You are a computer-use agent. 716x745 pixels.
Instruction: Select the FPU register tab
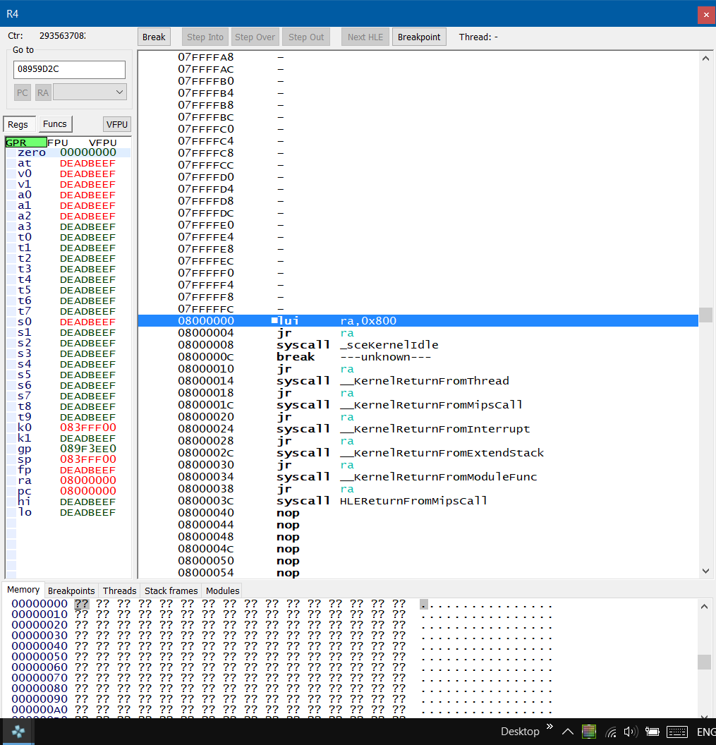click(x=58, y=143)
